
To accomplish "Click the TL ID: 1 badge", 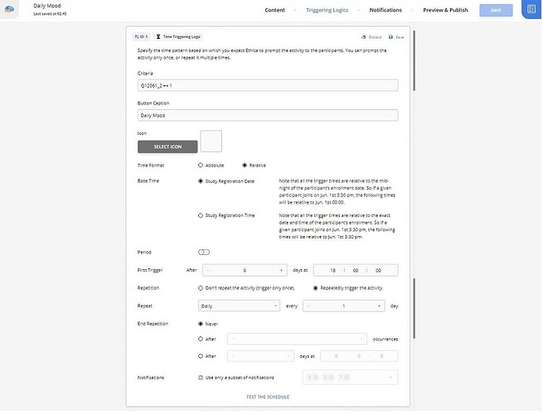I will pyautogui.click(x=141, y=36).
